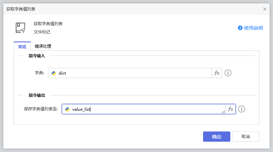Click the 获取字典值列表 heading beside the book icon
273x152 pixels.
48,24
